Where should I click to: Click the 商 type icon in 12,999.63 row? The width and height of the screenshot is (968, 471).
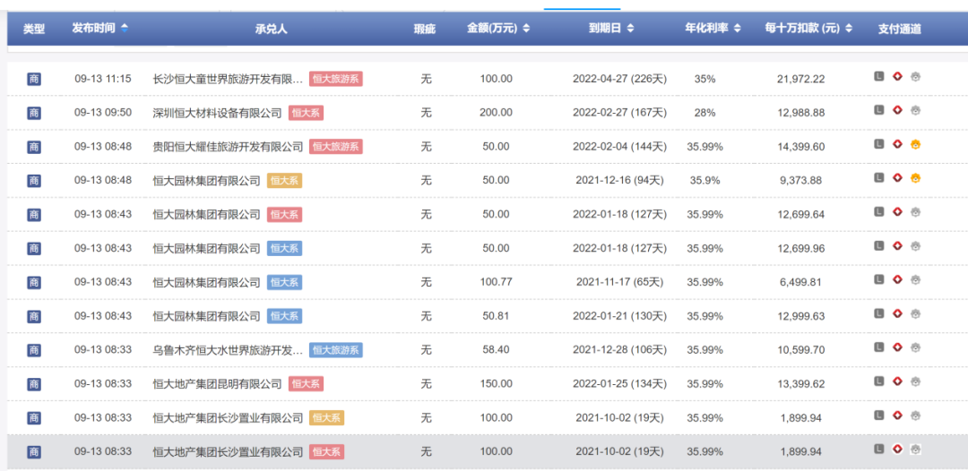pyautogui.click(x=34, y=316)
